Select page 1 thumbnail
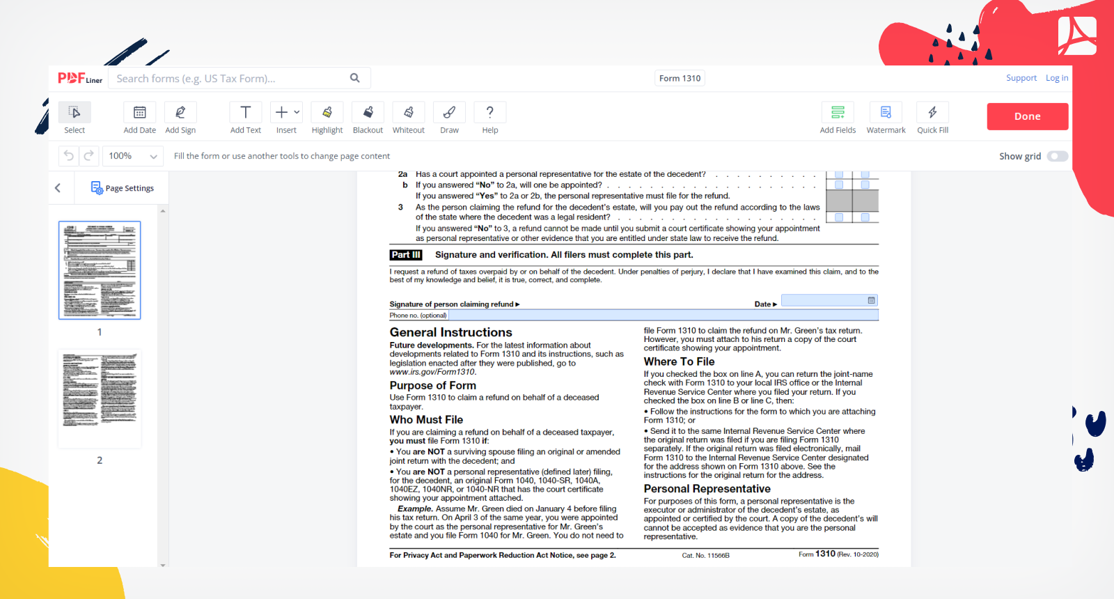Screen dimensions: 1114x599 pos(100,270)
